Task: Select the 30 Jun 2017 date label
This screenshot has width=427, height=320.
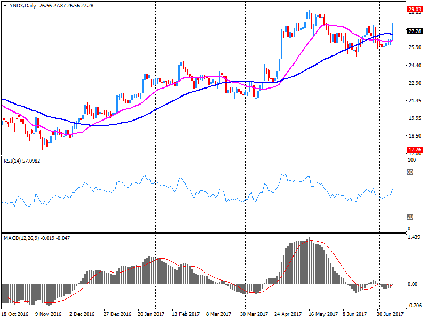Action: click(x=390, y=314)
